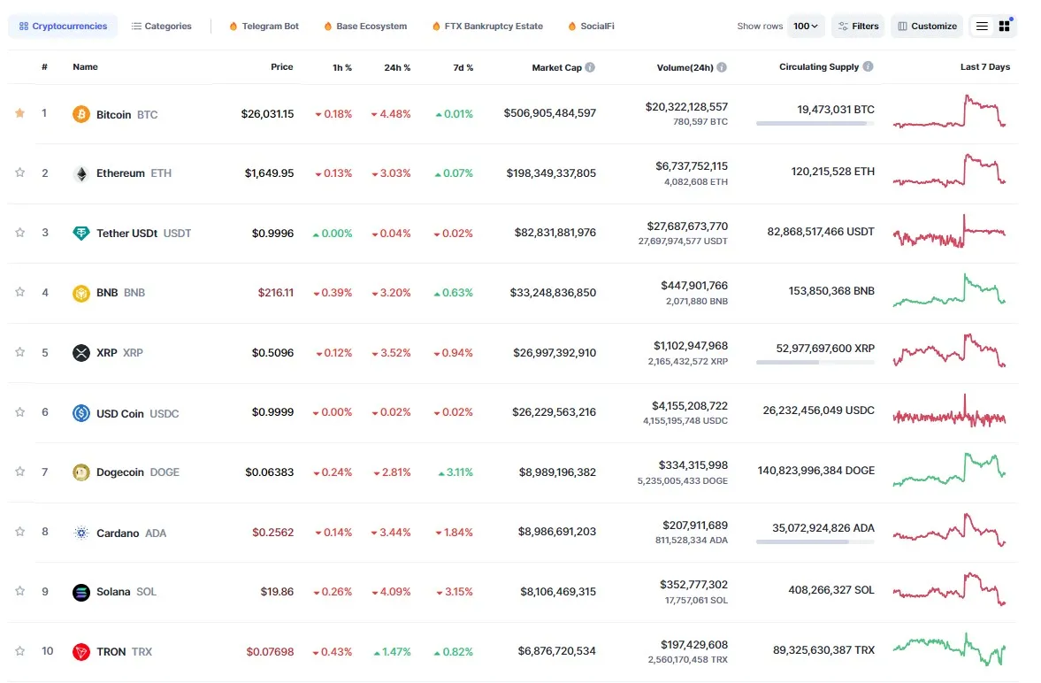Add USD Coin to watchlist star
Screen dimensions: 1041x683
20,412
